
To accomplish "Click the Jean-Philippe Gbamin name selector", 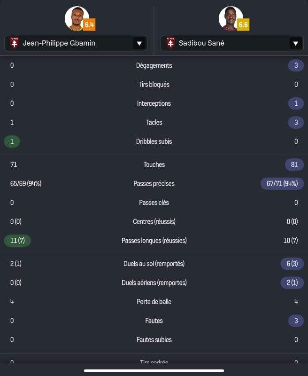I will [66, 44].
